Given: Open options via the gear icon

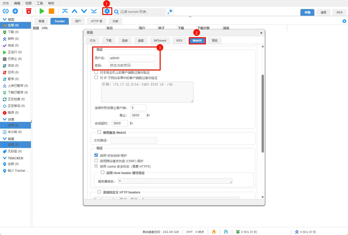Looking at the screenshot, I should (107, 11).
